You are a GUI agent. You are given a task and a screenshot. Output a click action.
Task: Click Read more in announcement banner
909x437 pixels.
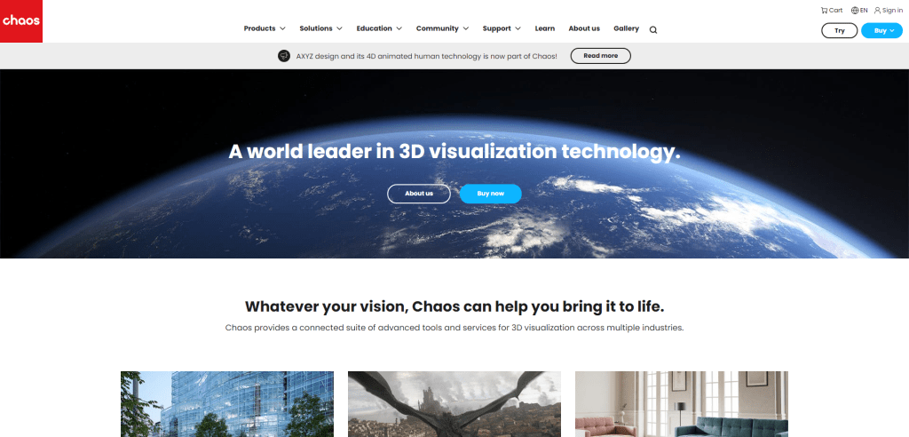pos(601,56)
